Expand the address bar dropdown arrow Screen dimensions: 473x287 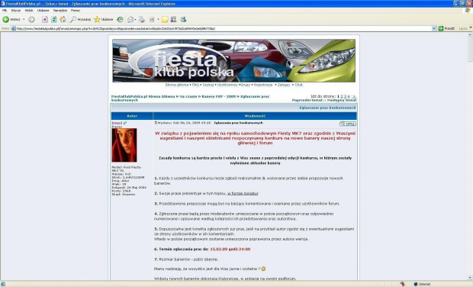pos(434,28)
